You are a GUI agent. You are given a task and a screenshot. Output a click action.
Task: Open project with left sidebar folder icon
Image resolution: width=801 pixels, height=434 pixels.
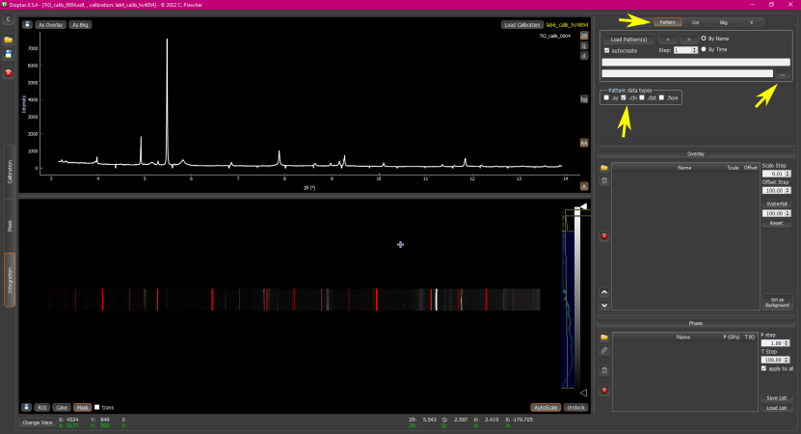click(x=8, y=40)
